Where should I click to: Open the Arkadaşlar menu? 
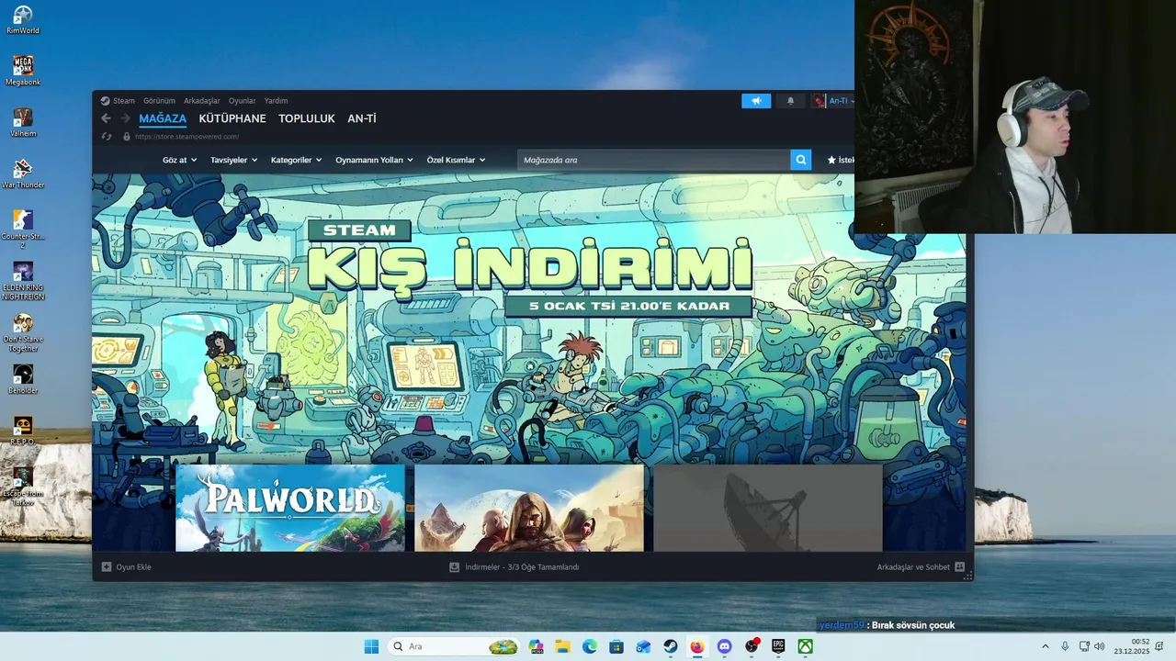202,101
